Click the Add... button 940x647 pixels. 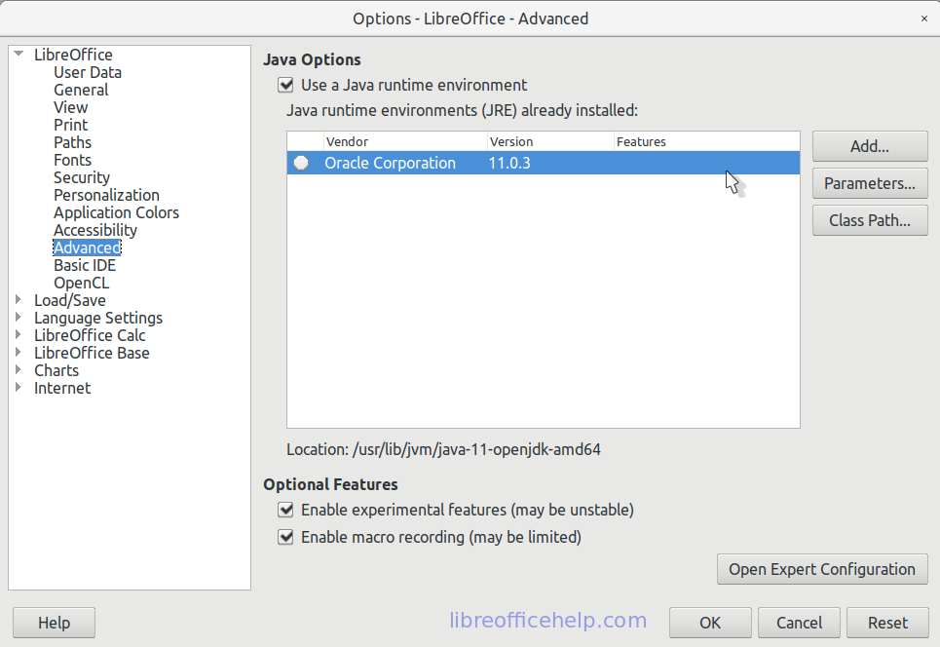click(x=869, y=146)
